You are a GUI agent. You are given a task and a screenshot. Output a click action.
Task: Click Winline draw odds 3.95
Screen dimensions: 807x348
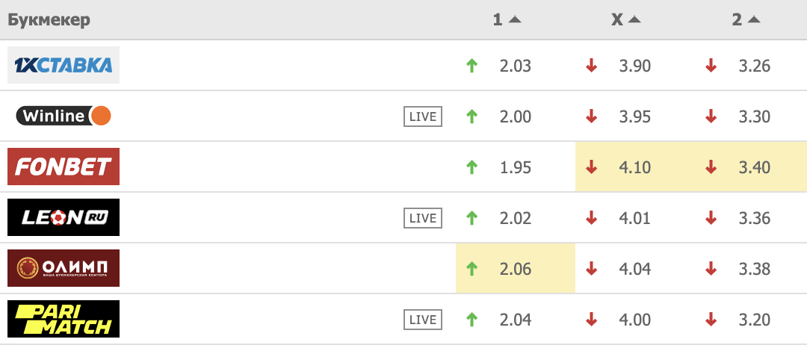[634, 116]
